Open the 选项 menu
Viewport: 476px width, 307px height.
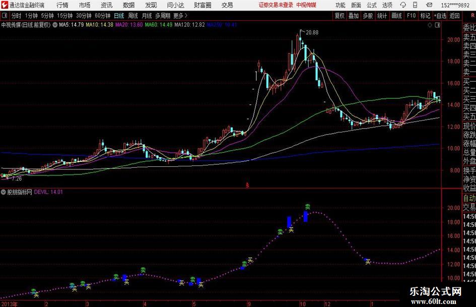pyautogui.click(x=387, y=5)
